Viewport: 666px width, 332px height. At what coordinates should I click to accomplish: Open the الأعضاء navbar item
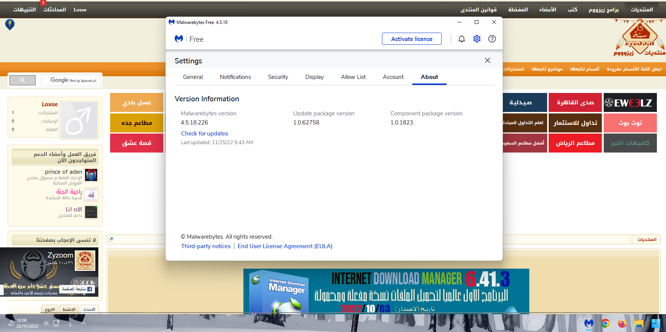pyautogui.click(x=548, y=9)
